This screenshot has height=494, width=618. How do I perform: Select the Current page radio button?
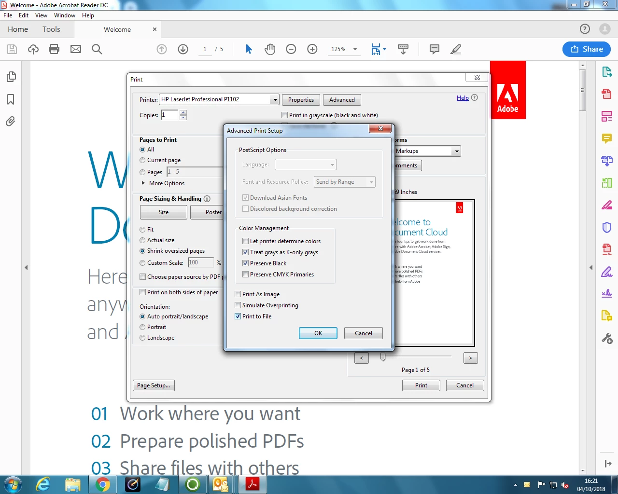point(142,160)
